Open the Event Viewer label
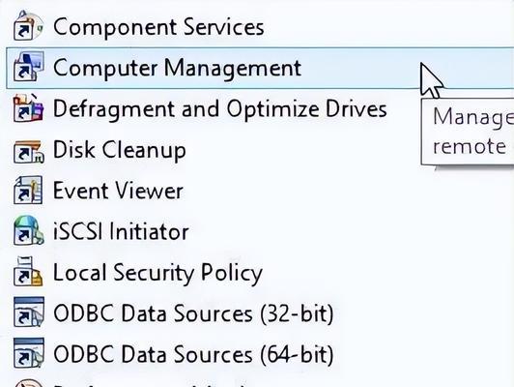 [x=118, y=191]
